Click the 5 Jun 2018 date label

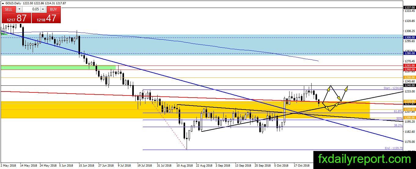(66, 165)
